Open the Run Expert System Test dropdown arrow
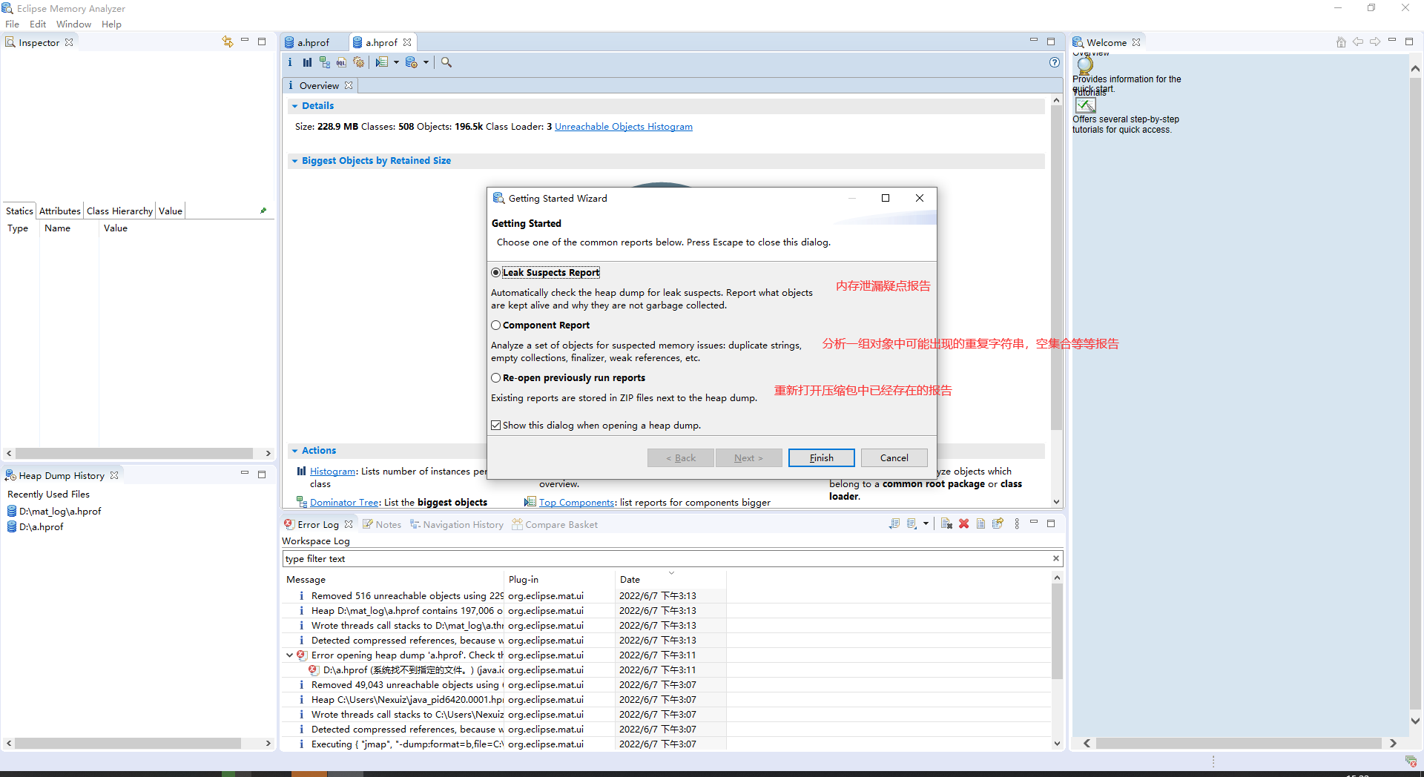Viewport: 1424px width, 777px height. [396, 62]
